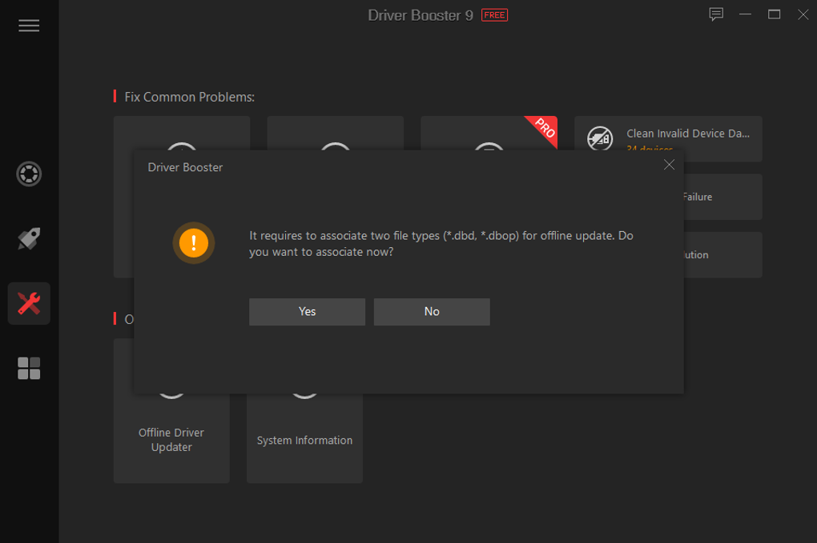This screenshot has height=543, width=817.
Task: Open the tile ending in 'lution'
Action: click(x=722, y=255)
